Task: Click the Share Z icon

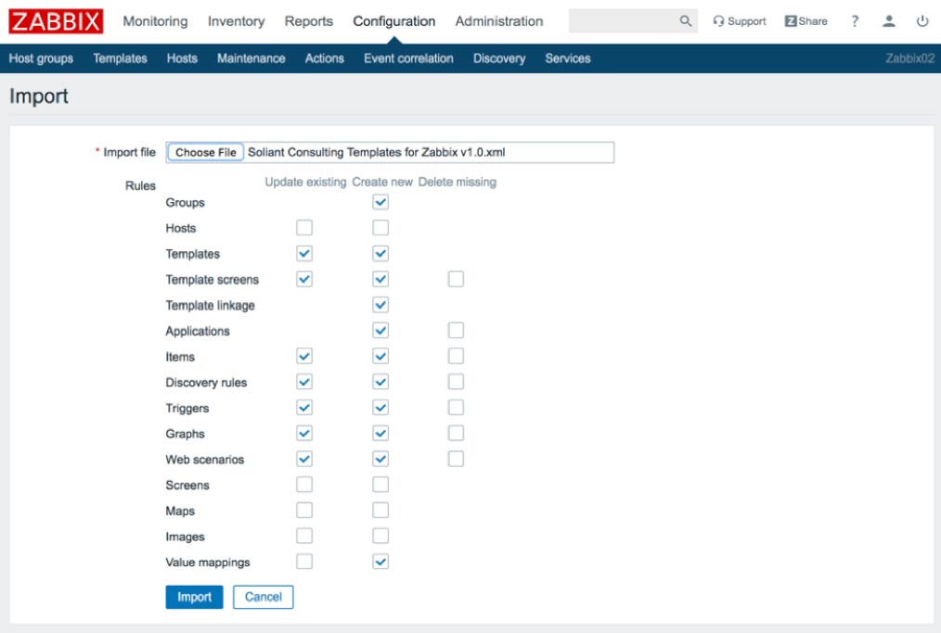Action: click(x=791, y=21)
